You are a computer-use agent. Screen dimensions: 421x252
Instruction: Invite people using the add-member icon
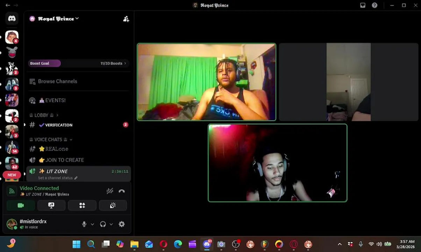point(126,19)
